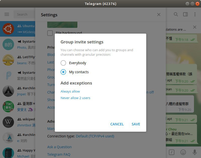Open the three-dot chat options menu
This screenshot has height=158, width=201.
195,14
